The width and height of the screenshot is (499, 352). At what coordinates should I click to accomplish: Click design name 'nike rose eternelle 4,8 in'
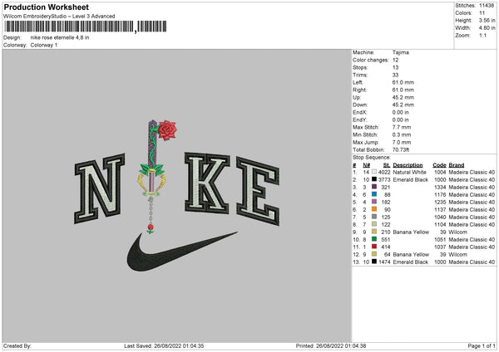click(x=60, y=37)
